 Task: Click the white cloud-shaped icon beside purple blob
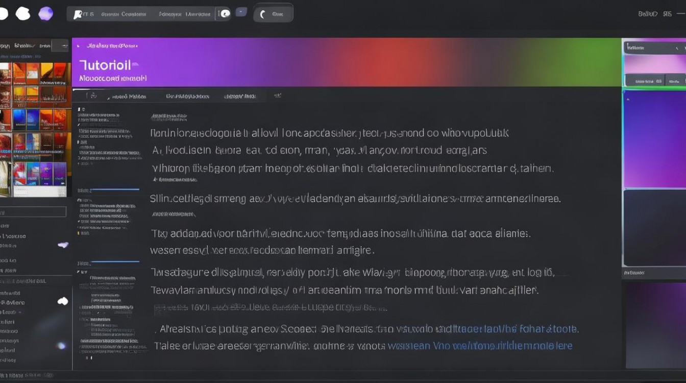23,14
